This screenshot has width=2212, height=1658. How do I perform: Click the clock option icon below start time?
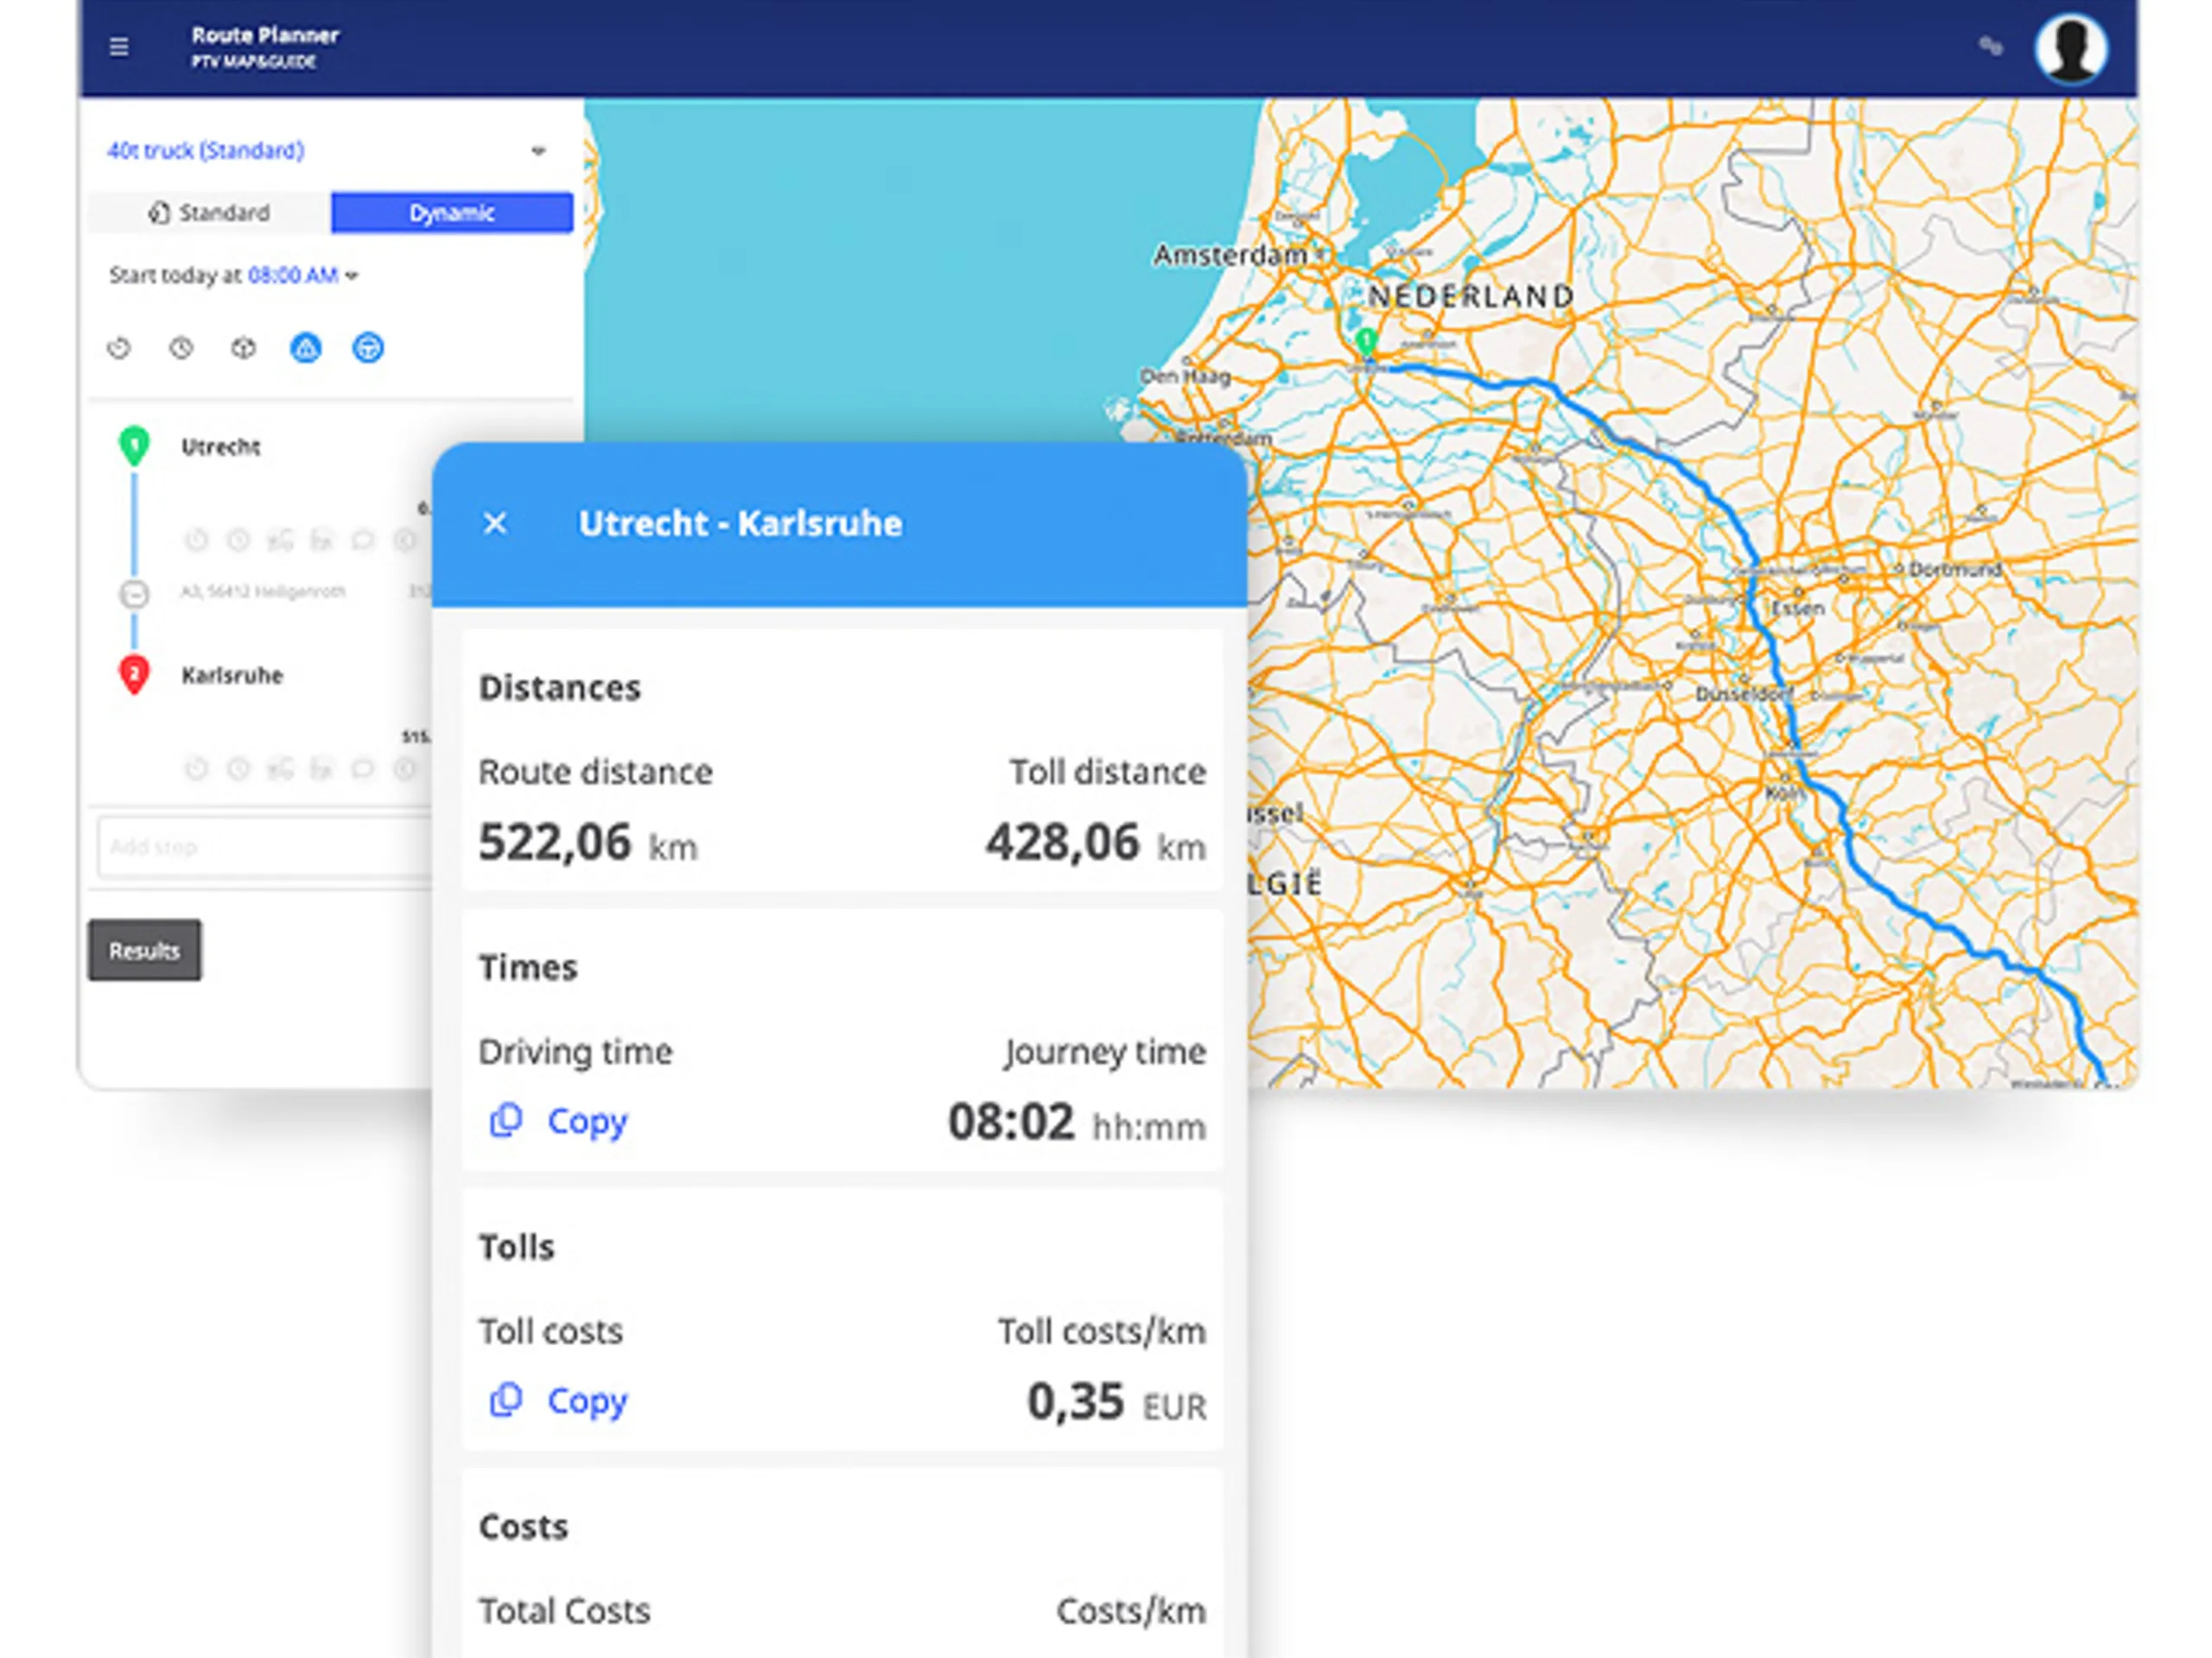(x=181, y=348)
